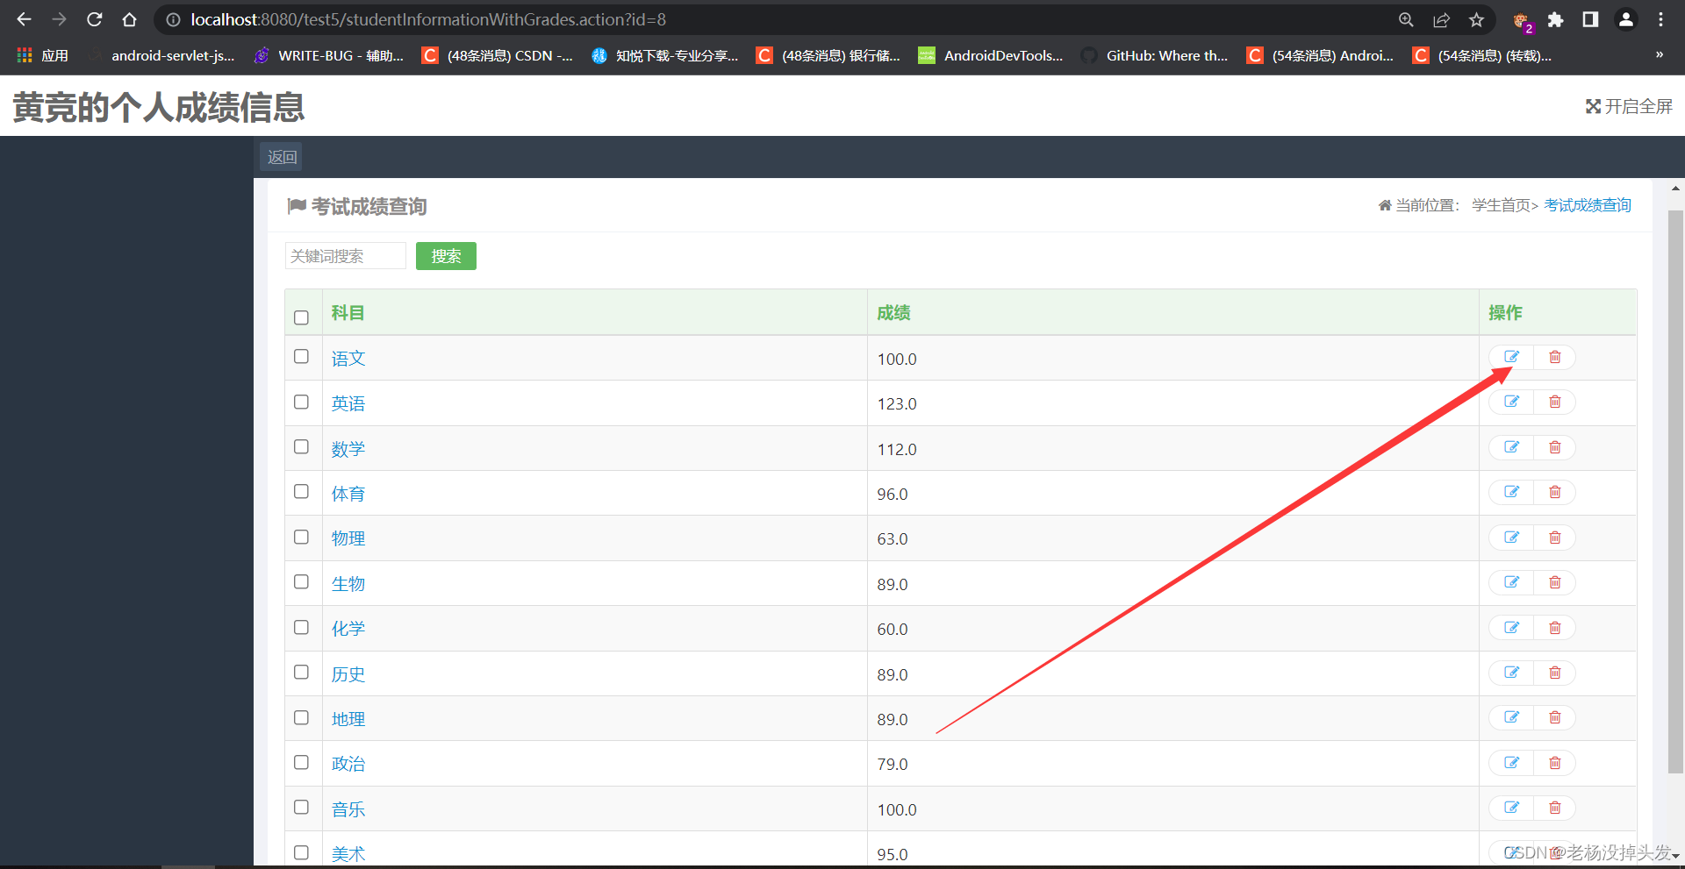The image size is (1685, 869).
Task: Check the 物理 row checkbox
Action: (301, 537)
